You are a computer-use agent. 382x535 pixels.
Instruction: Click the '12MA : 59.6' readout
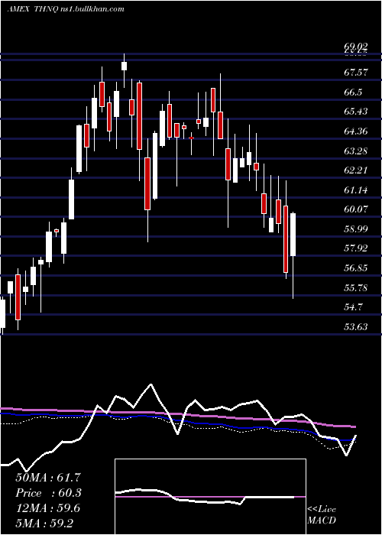(48, 508)
